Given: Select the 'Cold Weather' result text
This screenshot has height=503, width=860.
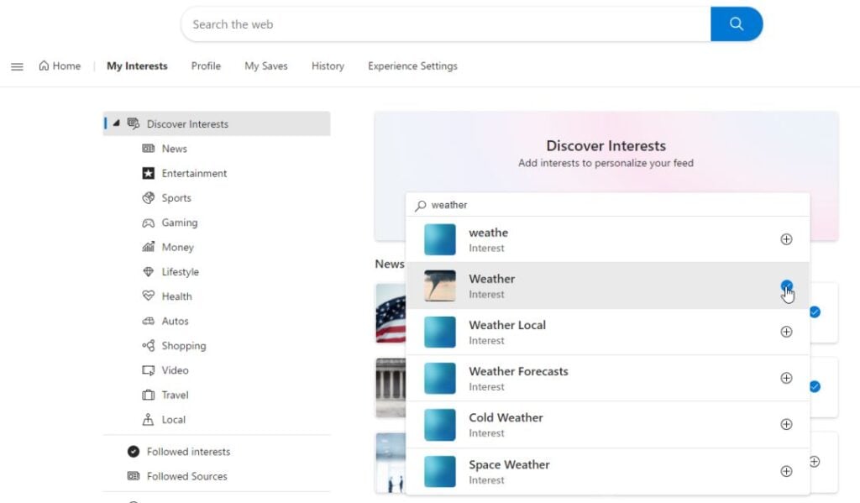Looking at the screenshot, I should (506, 418).
